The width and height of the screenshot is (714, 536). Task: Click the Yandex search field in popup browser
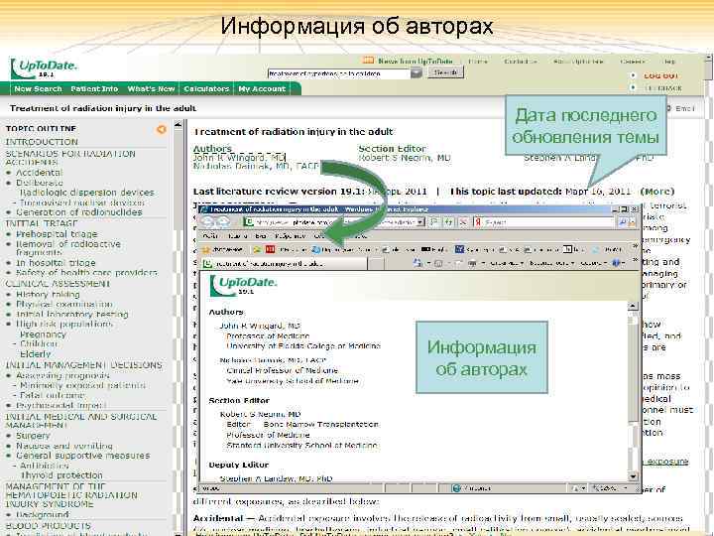[x=549, y=222]
